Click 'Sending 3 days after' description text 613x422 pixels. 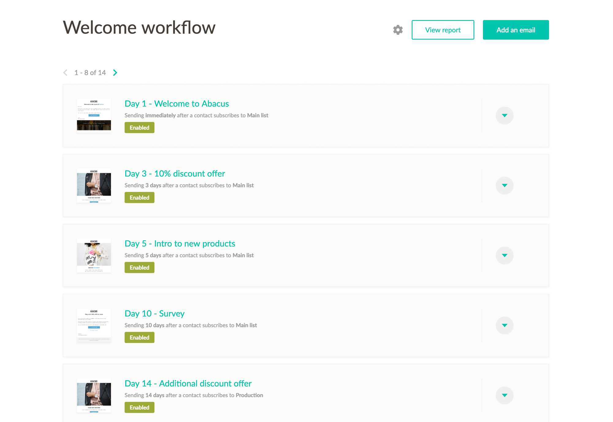click(189, 185)
